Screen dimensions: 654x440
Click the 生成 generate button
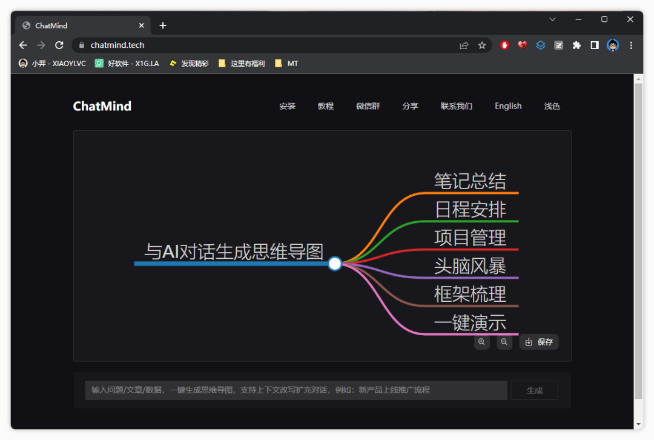534,390
